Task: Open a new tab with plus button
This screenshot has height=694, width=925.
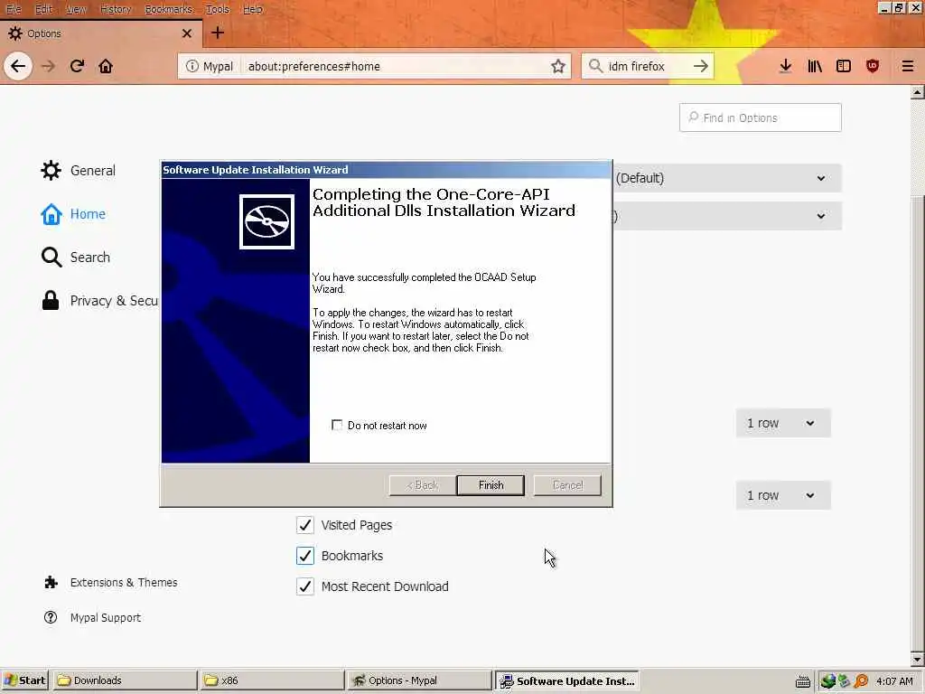Action: click(218, 33)
